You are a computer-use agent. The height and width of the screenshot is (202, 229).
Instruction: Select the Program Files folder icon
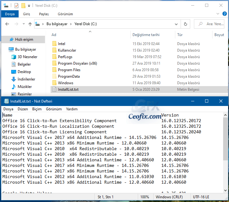(54, 70)
